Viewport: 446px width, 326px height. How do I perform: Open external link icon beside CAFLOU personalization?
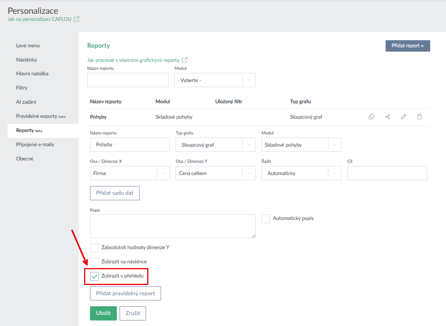[77, 19]
